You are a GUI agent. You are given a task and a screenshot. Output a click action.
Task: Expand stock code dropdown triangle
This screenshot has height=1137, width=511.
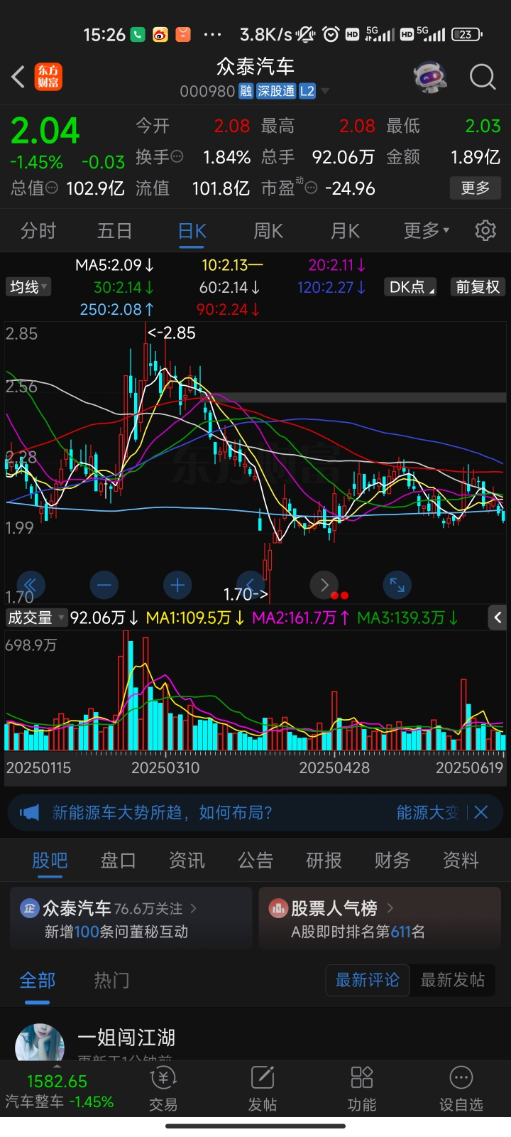point(325,91)
